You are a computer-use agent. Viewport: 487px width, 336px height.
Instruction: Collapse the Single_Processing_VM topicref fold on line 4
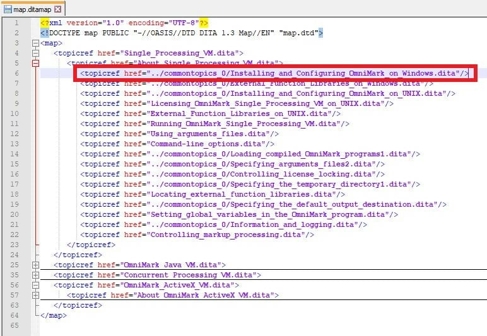35,54
